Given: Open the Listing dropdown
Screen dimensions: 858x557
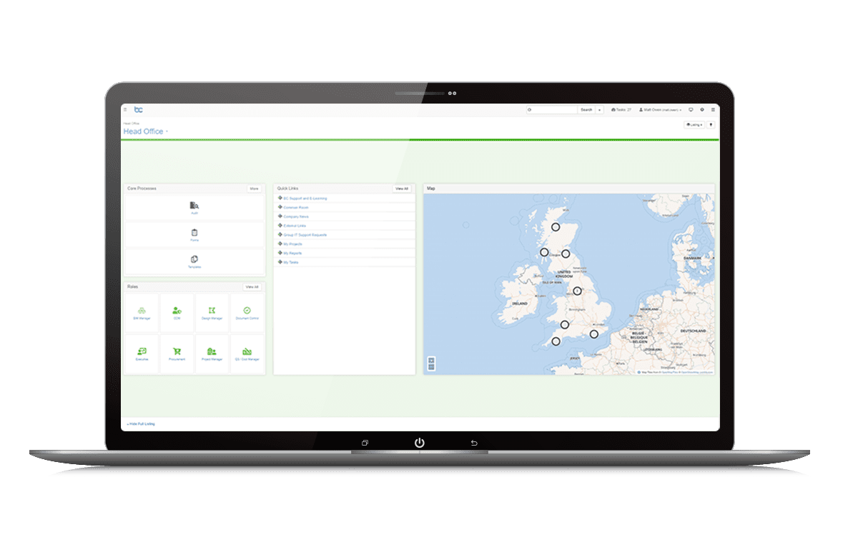Looking at the screenshot, I should (x=694, y=124).
